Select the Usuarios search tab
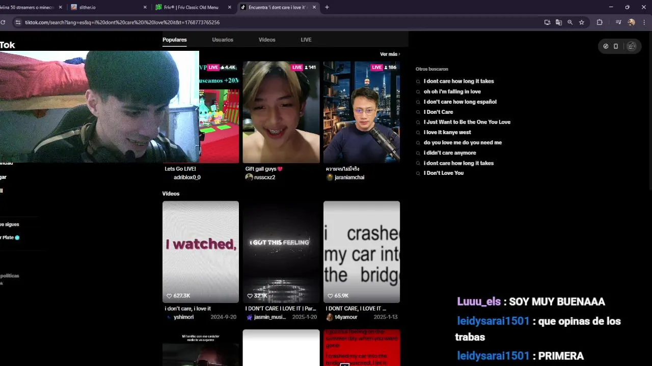 coord(223,40)
